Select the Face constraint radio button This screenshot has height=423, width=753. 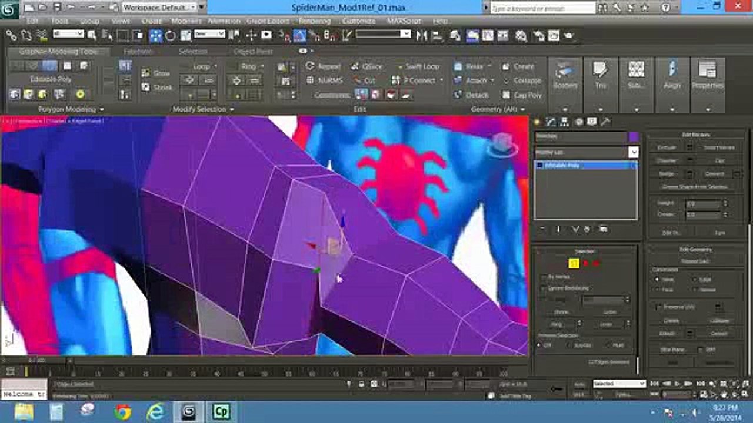(x=657, y=290)
